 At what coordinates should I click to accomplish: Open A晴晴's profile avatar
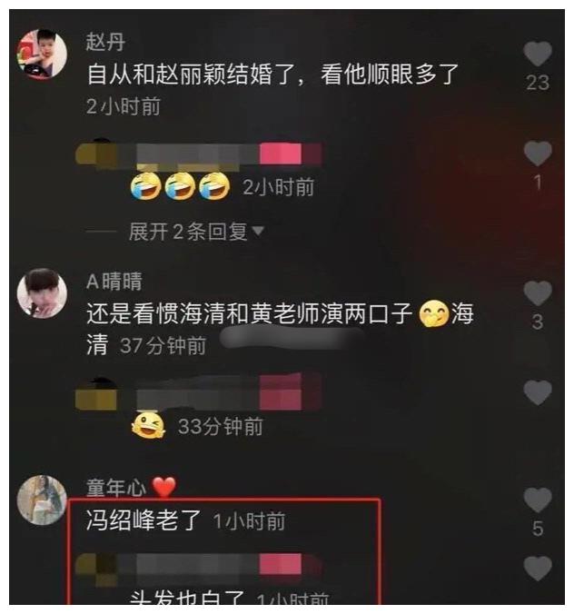[42, 293]
